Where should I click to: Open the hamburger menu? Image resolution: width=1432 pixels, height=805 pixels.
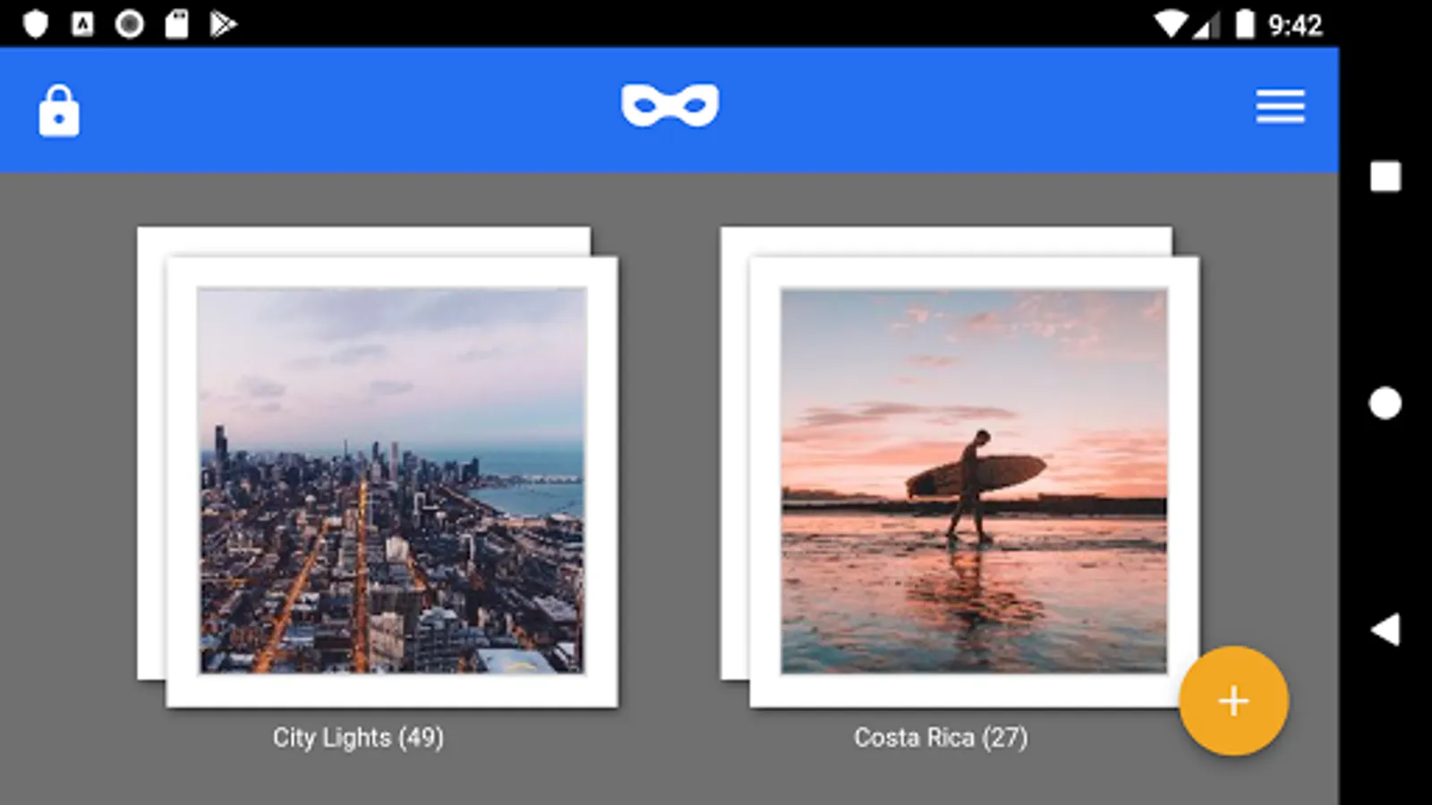point(1280,106)
